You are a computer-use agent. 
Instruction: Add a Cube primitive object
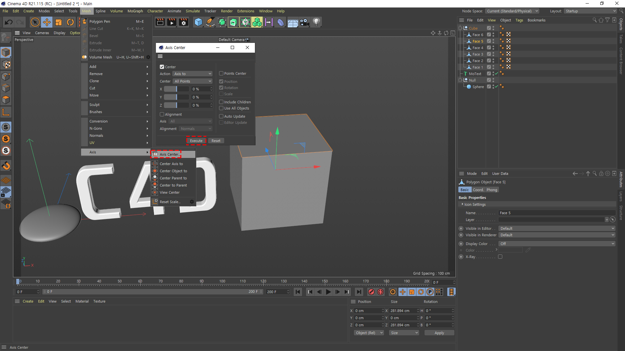tap(198, 22)
